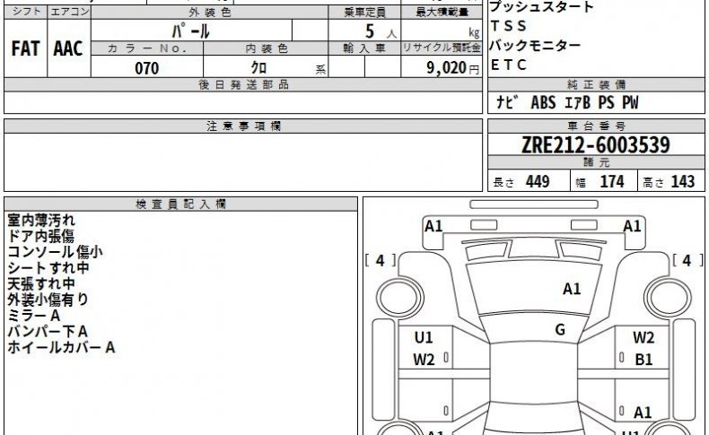Select the inspector note 外装小傷有り
Screen dimensions: 709x435
(48, 300)
